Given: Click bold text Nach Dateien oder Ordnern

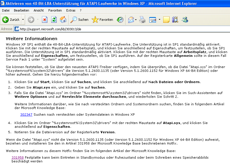Looking at the screenshot, I should [x=174, y=82].
